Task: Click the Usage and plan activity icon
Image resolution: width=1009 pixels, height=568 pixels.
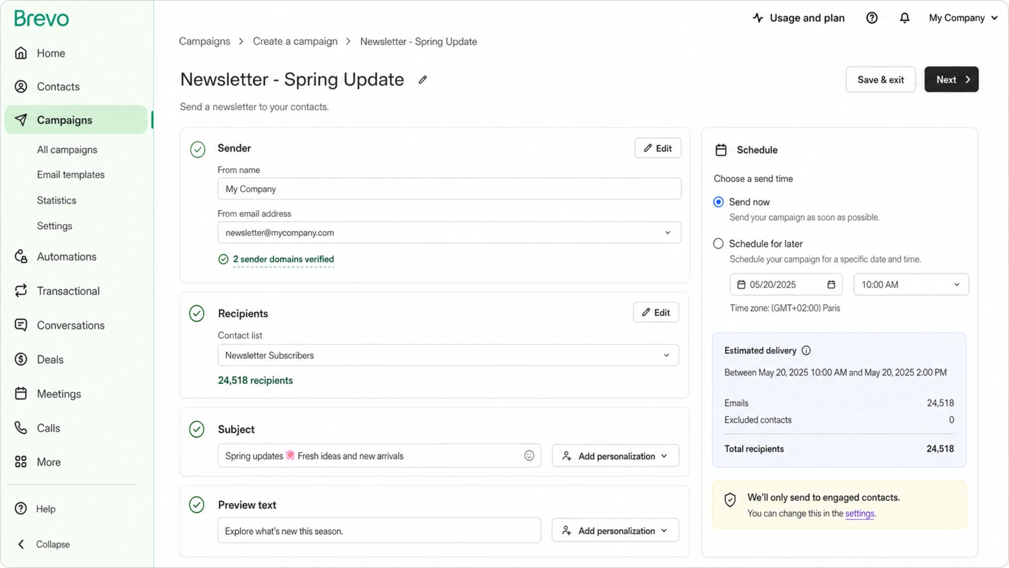Action: coord(758,18)
